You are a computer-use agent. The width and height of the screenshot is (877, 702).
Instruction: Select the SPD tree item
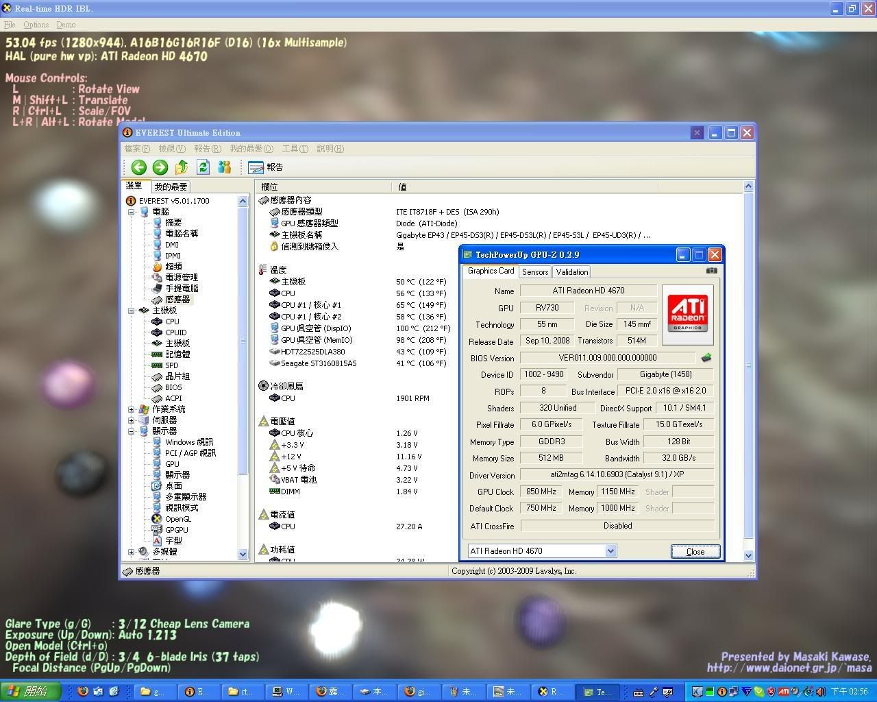pyautogui.click(x=171, y=365)
